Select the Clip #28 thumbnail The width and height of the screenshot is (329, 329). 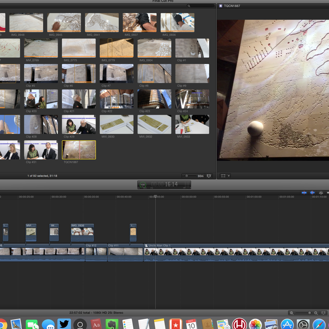click(41, 124)
